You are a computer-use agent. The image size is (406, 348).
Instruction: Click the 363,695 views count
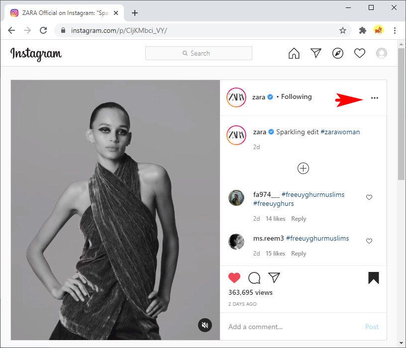pos(250,292)
